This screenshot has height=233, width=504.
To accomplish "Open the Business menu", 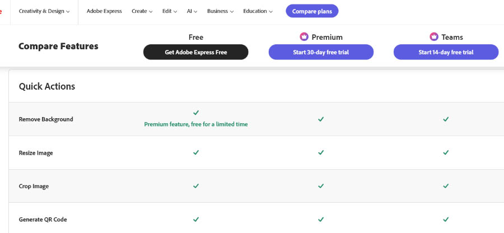I will coord(220,11).
